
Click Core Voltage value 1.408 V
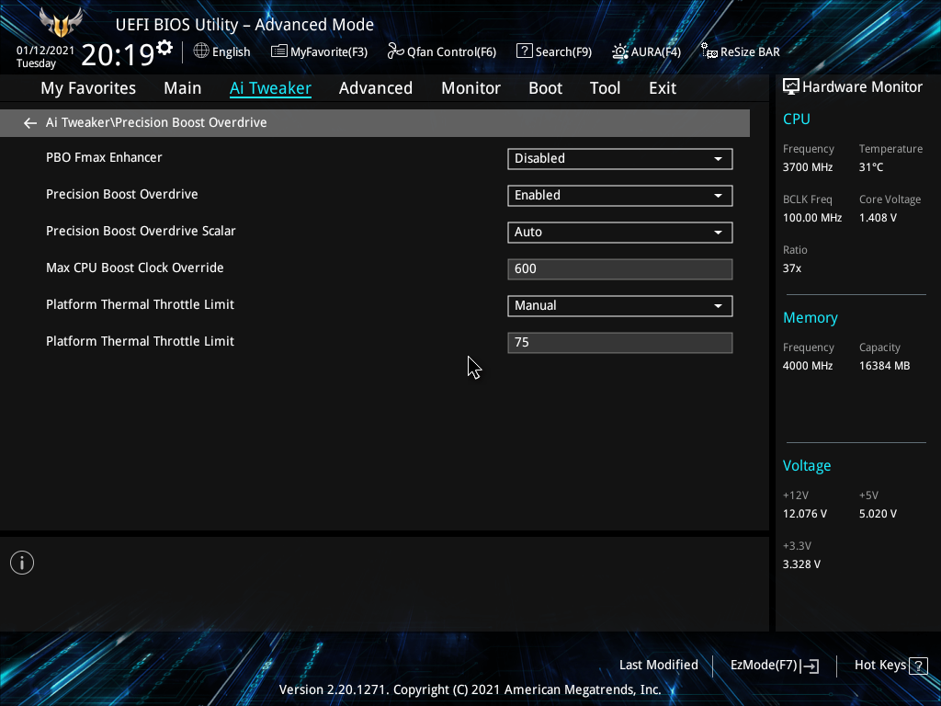(878, 218)
